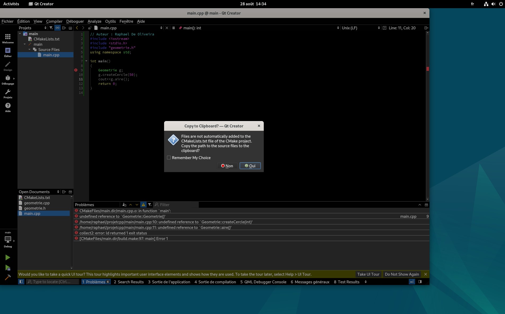Click Take UI Tour button
505x314 pixels.
point(368,274)
